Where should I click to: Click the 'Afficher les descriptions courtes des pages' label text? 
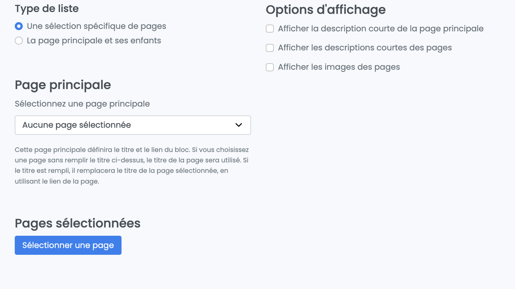point(365,48)
